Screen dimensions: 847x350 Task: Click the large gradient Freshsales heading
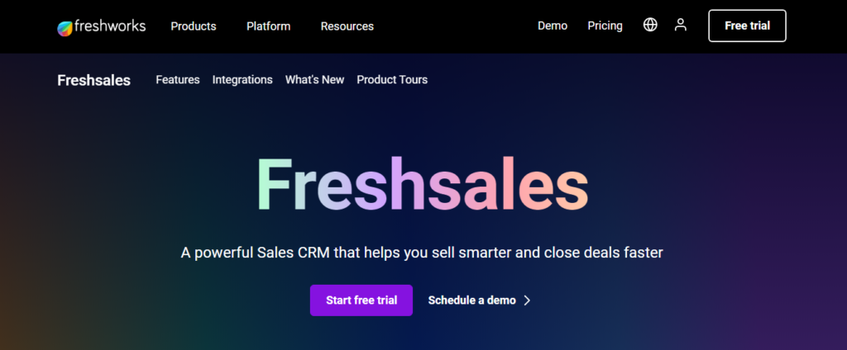(423, 183)
